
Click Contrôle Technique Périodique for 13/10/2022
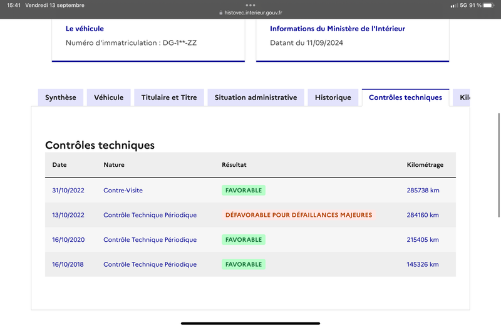click(x=150, y=215)
